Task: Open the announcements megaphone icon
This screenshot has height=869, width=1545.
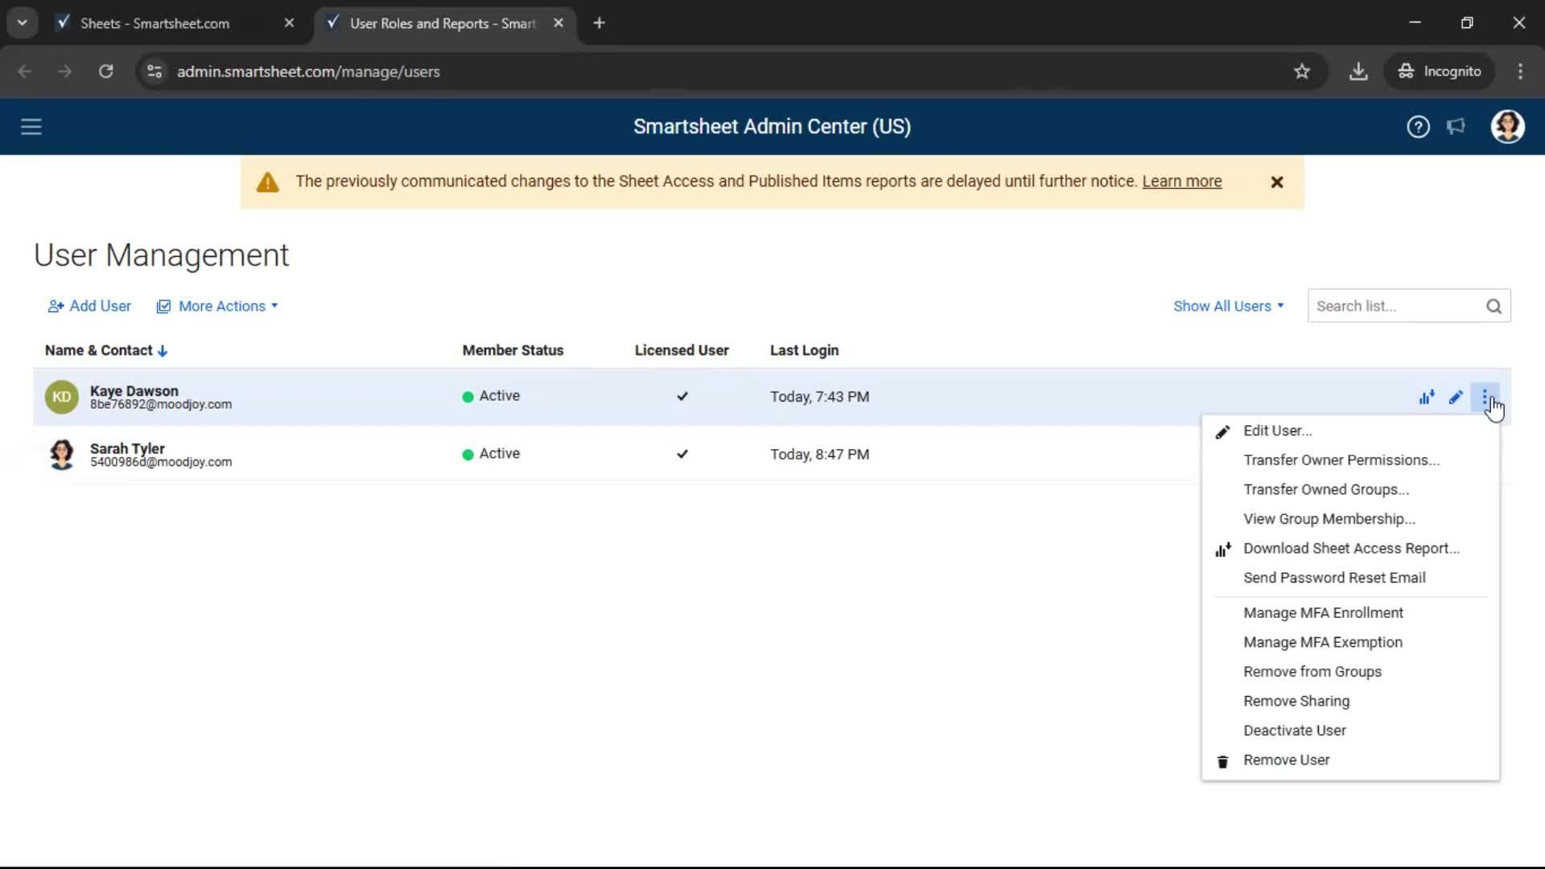Action: click(1456, 127)
